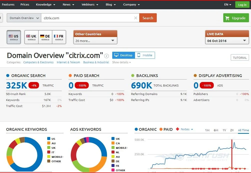The height and width of the screenshot is (173, 251).
Task: Click the green Backlinks dot
Action: tap(133, 75)
